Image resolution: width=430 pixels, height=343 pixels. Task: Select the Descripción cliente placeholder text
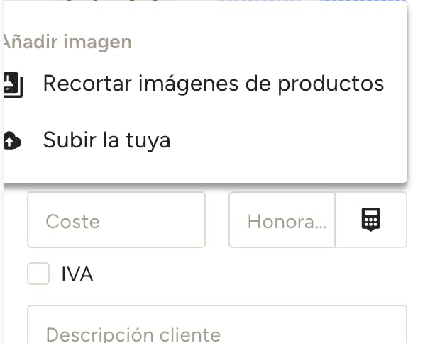pyautogui.click(x=133, y=334)
